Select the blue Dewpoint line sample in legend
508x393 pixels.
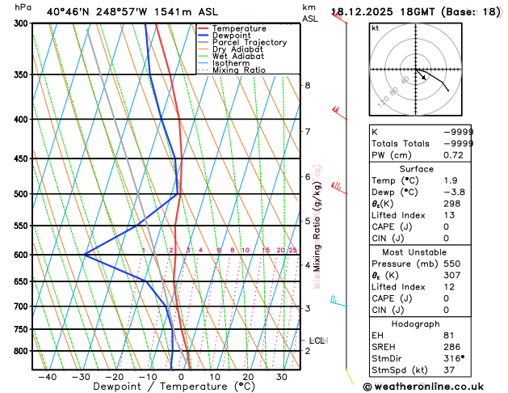203,36
